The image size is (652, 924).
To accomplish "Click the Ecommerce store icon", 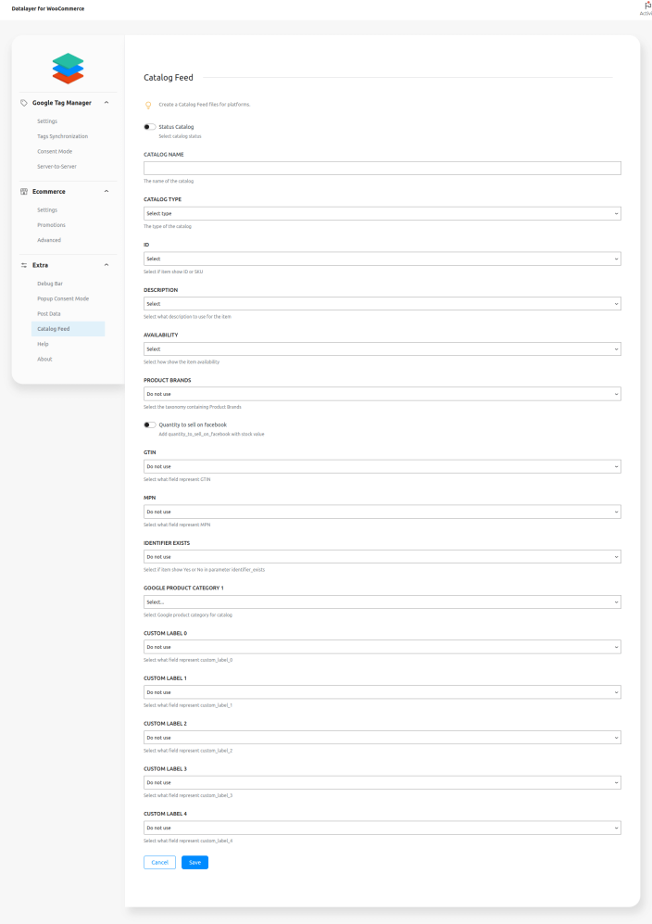I will 24,192.
